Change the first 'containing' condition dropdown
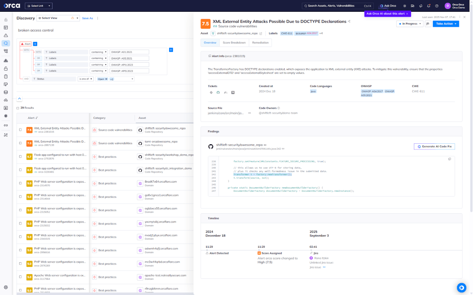 pos(99,51)
